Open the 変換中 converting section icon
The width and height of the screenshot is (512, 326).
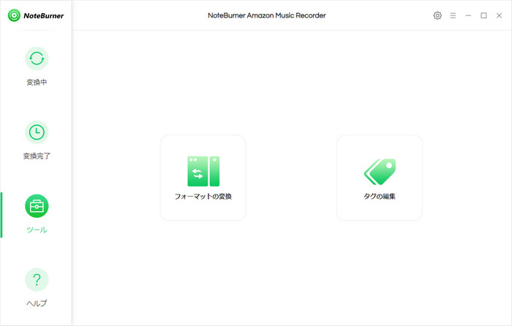click(x=37, y=58)
